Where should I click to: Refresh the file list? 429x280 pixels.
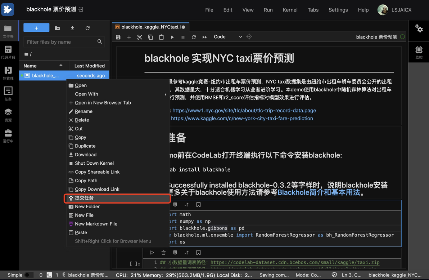[x=87, y=28]
